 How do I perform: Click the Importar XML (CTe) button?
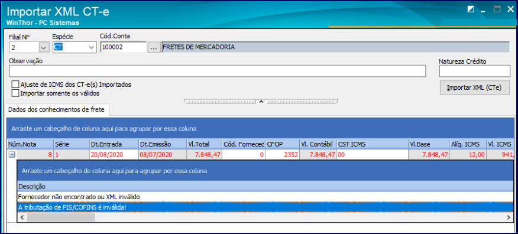[x=474, y=88]
